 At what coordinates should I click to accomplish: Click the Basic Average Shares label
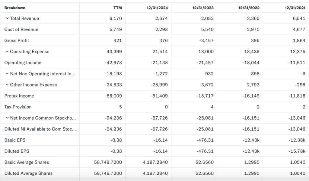[27, 162]
